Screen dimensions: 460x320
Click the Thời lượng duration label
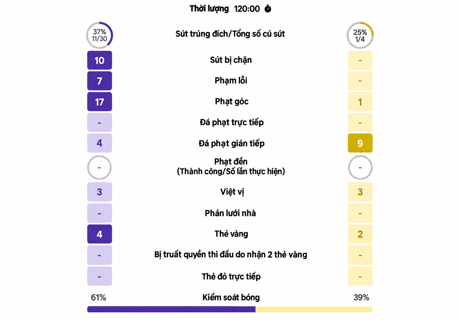point(209,9)
